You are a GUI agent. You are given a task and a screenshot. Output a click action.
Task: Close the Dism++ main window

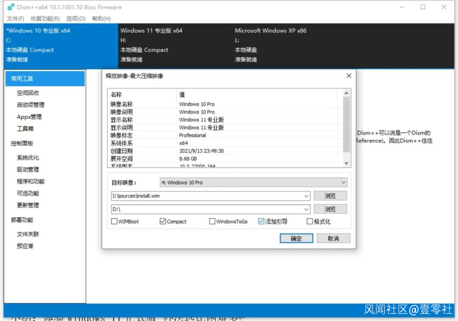click(x=444, y=7)
